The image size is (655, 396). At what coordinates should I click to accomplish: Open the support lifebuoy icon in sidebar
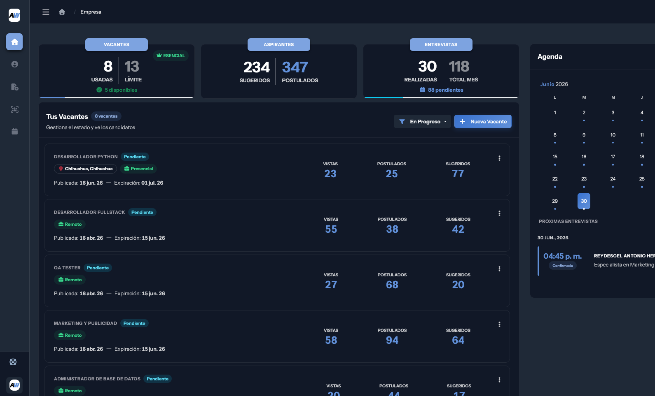(x=13, y=362)
